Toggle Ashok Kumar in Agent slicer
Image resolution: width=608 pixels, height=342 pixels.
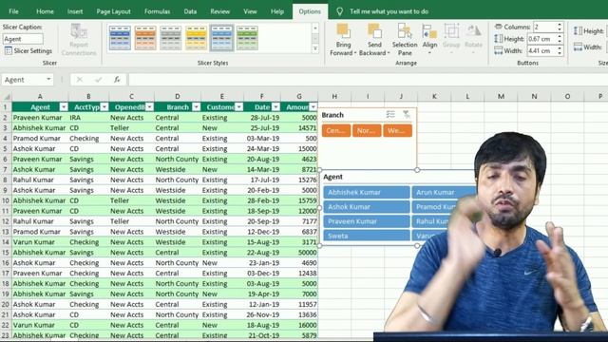[x=367, y=207]
